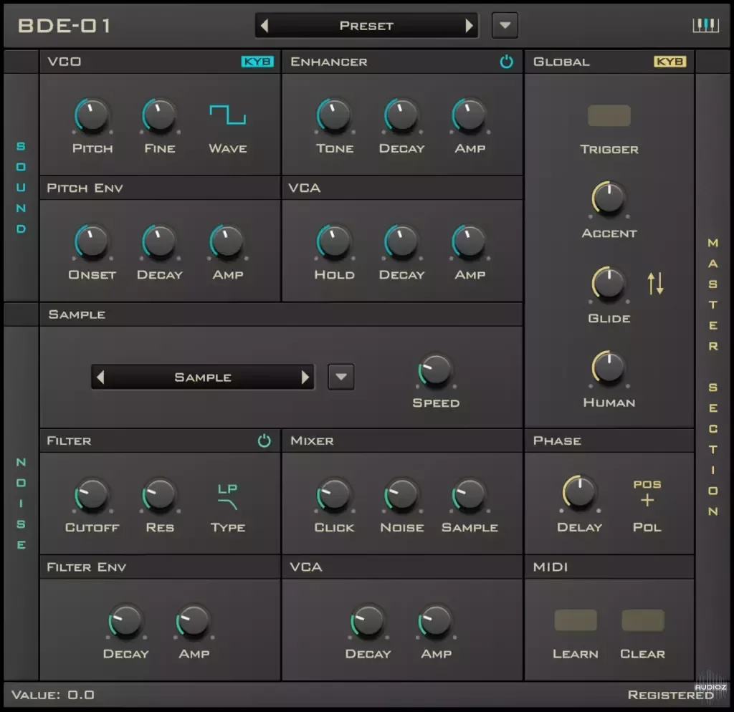Click the Phase Delay knob
The height and width of the screenshot is (712, 734).
click(579, 493)
